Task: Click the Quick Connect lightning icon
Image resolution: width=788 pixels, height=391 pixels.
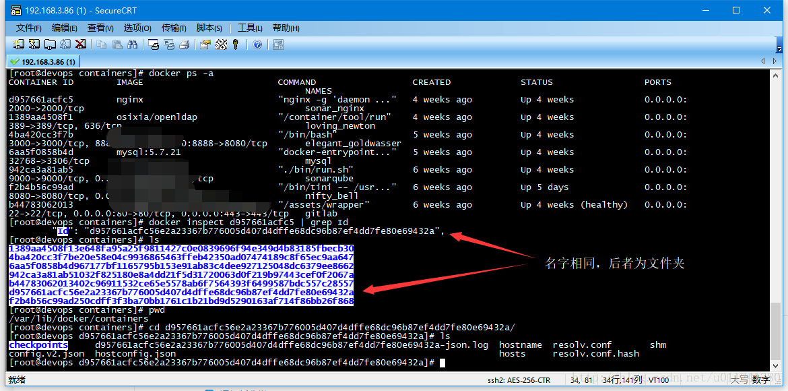Action: (34, 44)
